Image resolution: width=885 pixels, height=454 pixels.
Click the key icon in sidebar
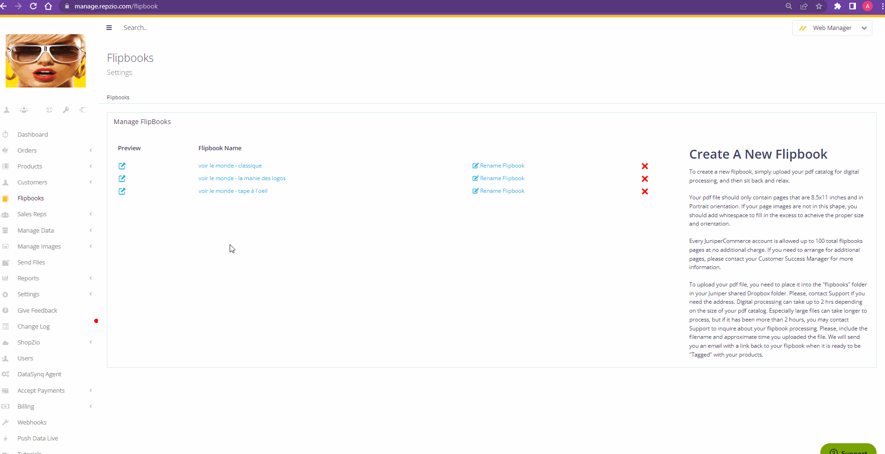pyautogui.click(x=66, y=110)
